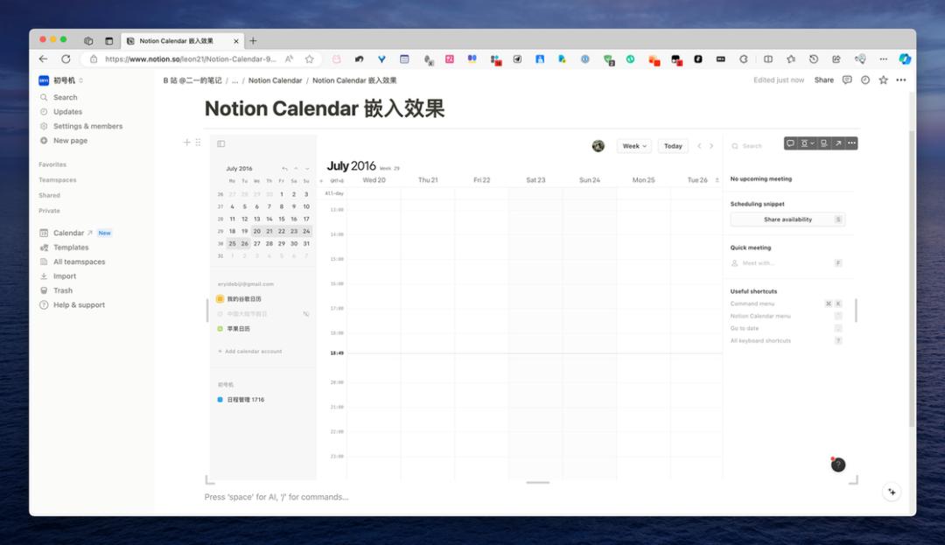This screenshot has height=545, width=945.
Task: Open browser settings and more menu
Action: click(883, 59)
